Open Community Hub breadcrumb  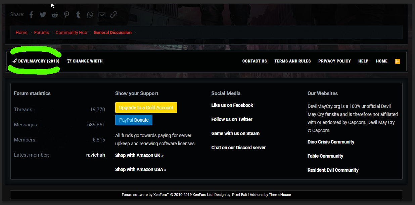[71, 33]
